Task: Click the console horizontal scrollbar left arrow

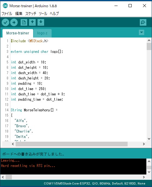Action: (x=3, y=177)
